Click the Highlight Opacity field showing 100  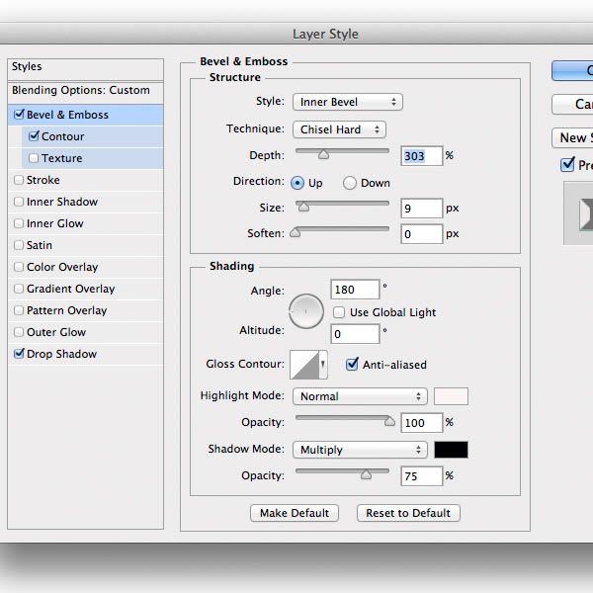422,422
